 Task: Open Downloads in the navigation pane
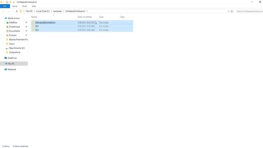(14, 27)
